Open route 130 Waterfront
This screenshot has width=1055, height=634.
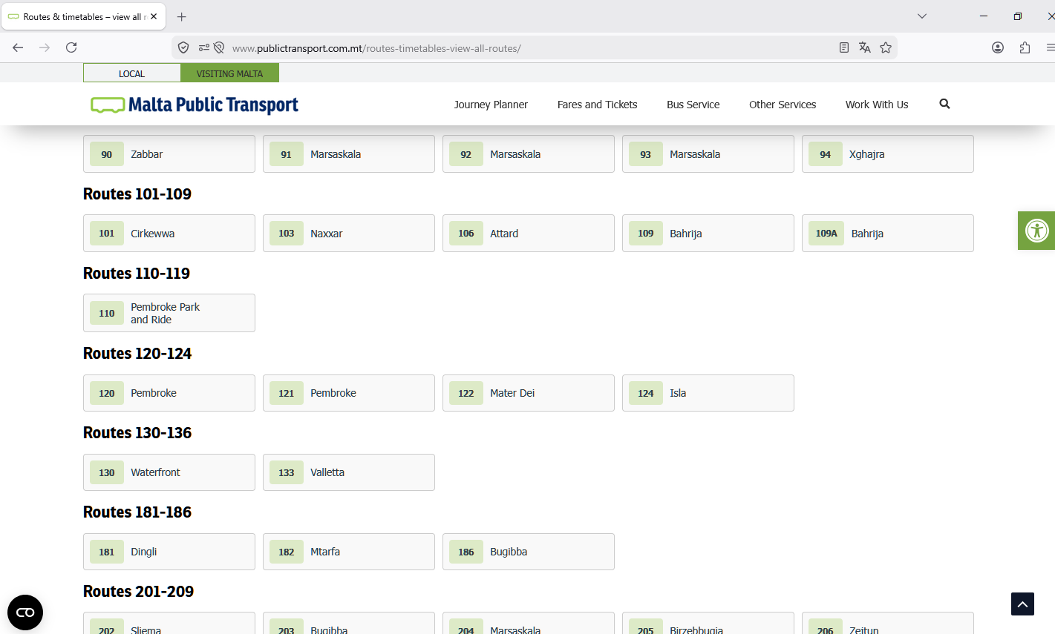(169, 472)
